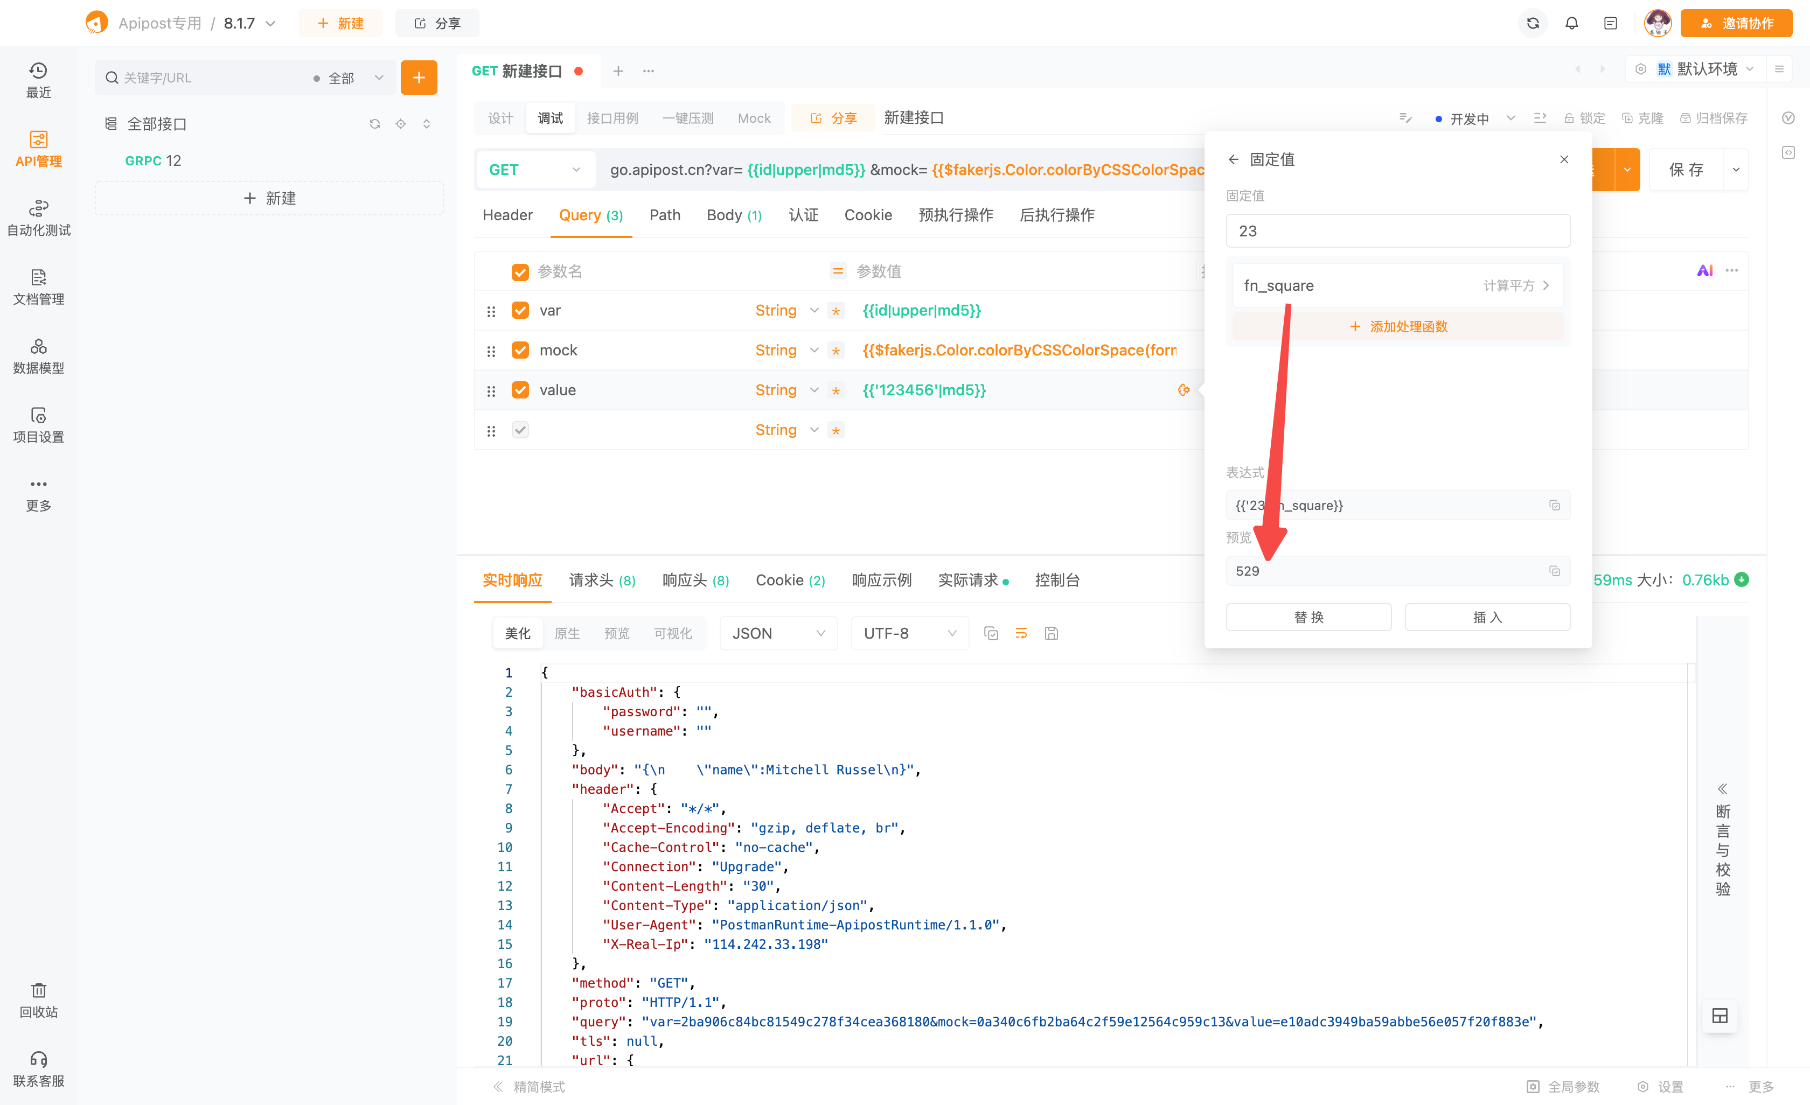This screenshot has width=1810, height=1105.
Task: Switch to the Body tab
Action: click(x=734, y=215)
